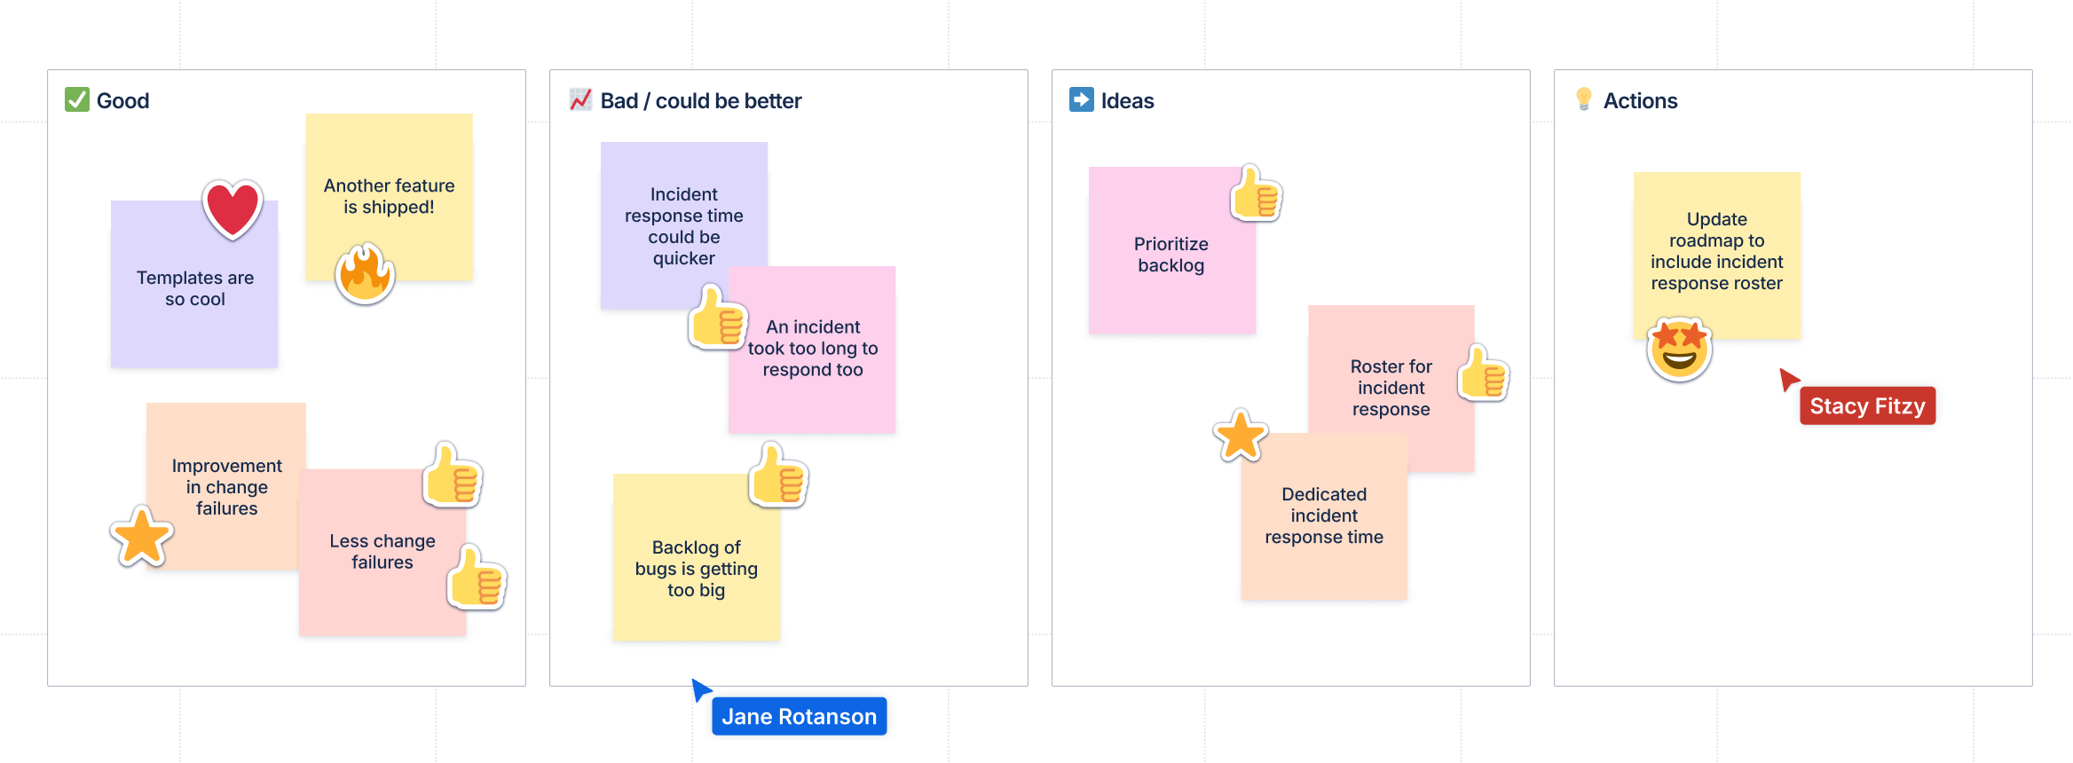Click the blue arrow icon on the Ideas column
Image resolution: width=2073 pixels, height=763 pixels.
pos(1081,100)
